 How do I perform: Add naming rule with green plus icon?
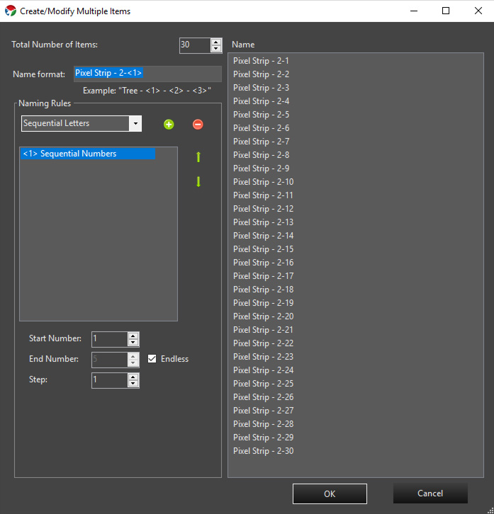169,124
